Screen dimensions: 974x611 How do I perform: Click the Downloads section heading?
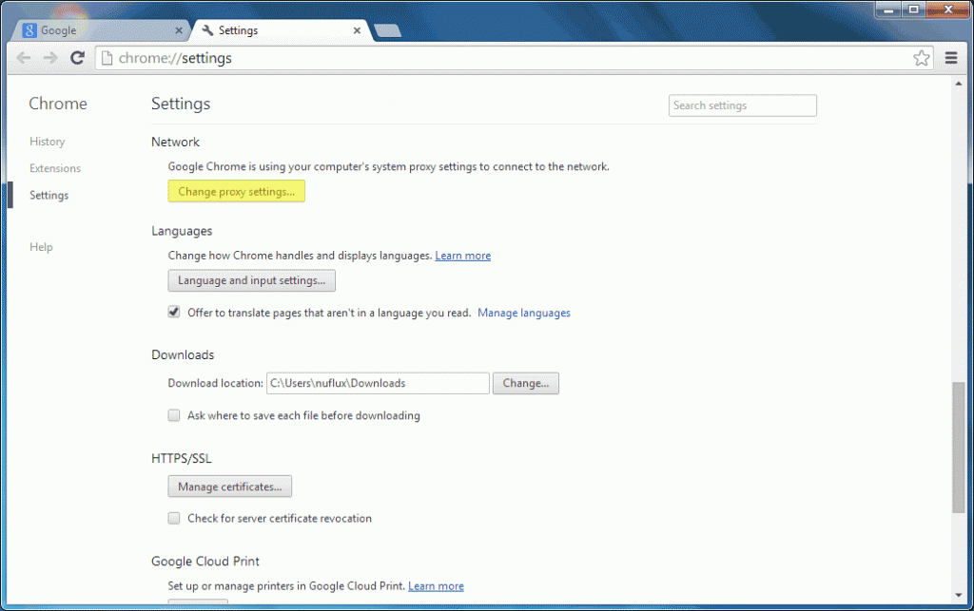tap(183, 354)
